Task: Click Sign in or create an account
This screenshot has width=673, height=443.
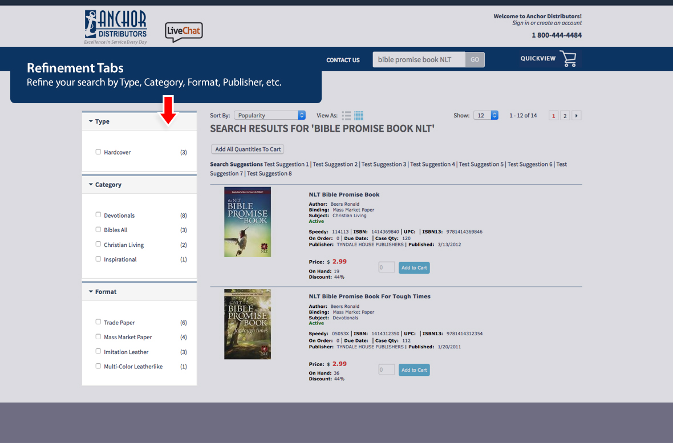Action: tap(547, 23)
